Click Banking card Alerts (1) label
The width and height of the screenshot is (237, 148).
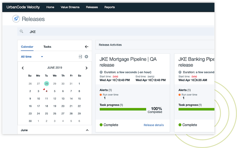(x=184, y=90)
